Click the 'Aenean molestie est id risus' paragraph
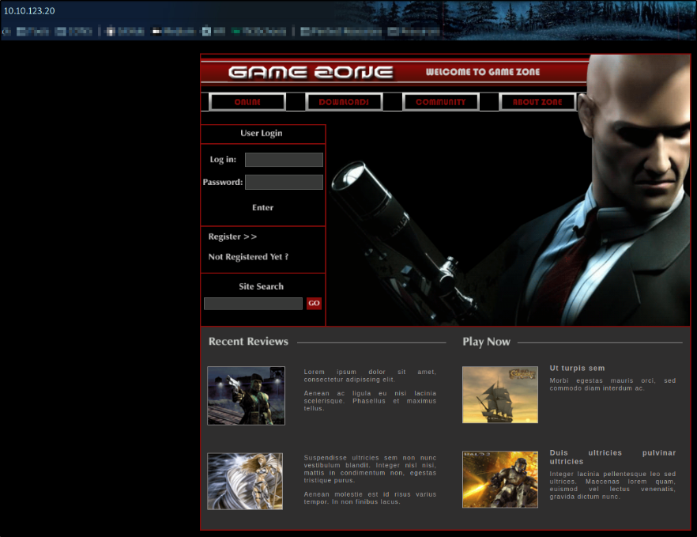697x537 pixels. [370, 497]
